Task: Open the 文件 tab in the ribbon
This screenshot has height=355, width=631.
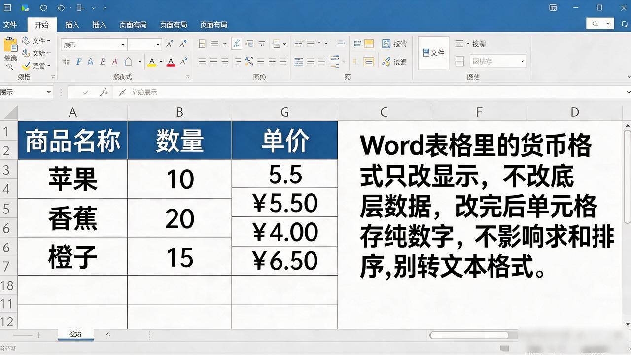Action: 10,25
